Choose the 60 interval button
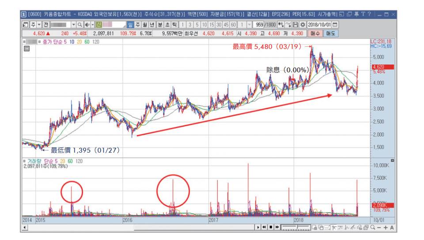Viewport: 424px width, 240px height. [233, 25]
